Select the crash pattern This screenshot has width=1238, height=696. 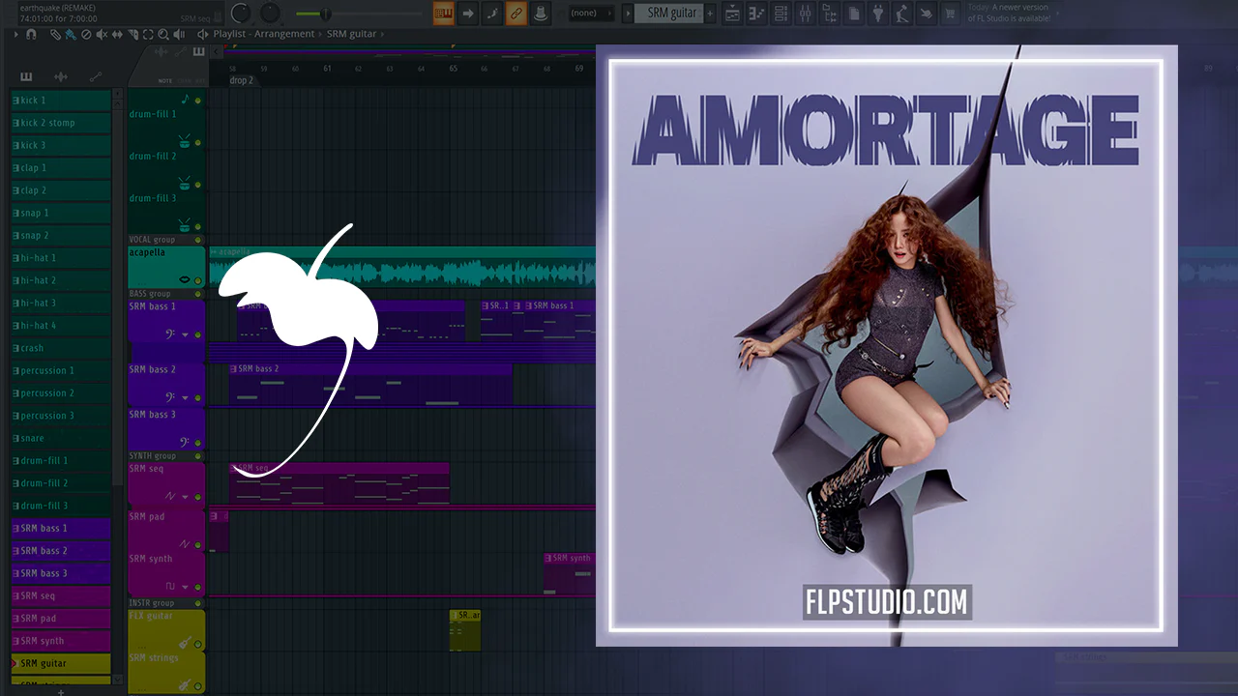tap(60, 348)
